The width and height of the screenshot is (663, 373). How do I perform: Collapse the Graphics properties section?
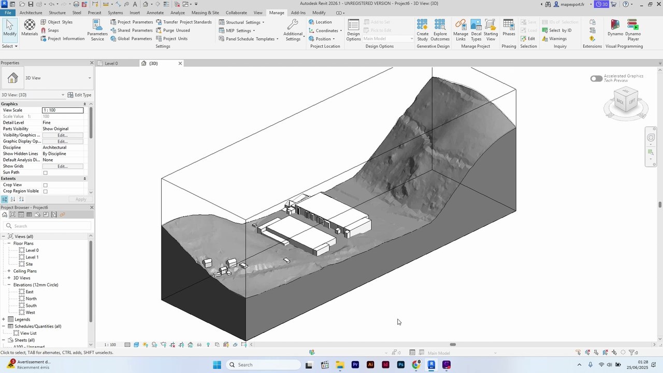pos(85,104)
